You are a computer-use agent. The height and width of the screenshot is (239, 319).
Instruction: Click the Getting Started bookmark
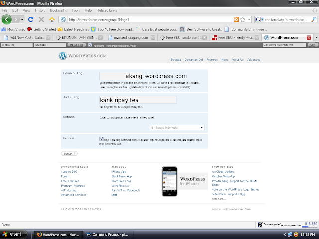click(x=42, y=29)
